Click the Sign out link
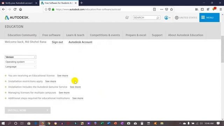The image size is (224, 126). click(x=57, y=42)
